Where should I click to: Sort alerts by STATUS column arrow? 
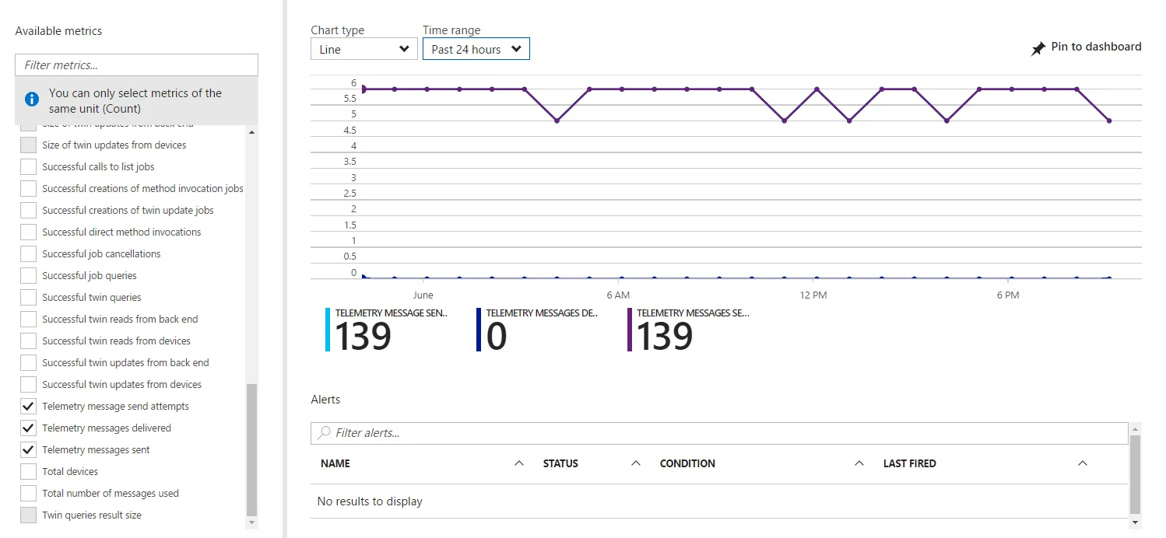tap(636, 463)
